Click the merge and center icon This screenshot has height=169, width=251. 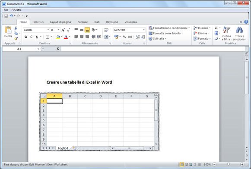point(106,37)
